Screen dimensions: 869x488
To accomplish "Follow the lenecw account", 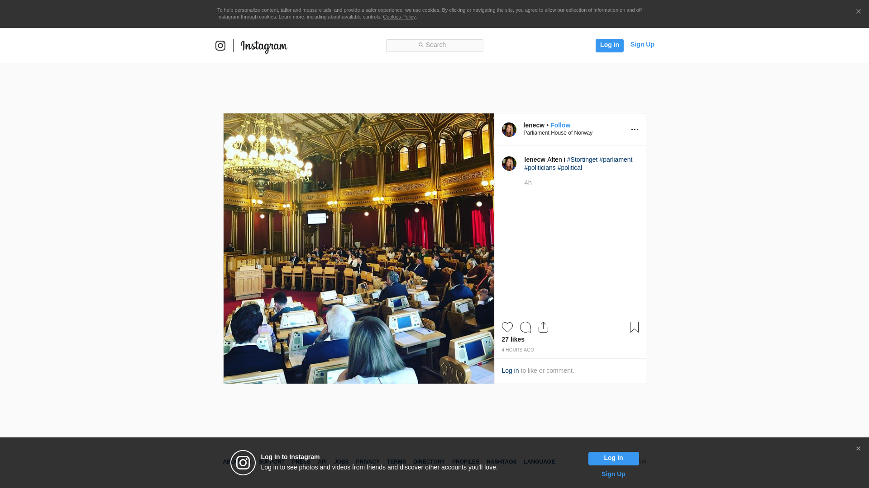I will point(560,125).
